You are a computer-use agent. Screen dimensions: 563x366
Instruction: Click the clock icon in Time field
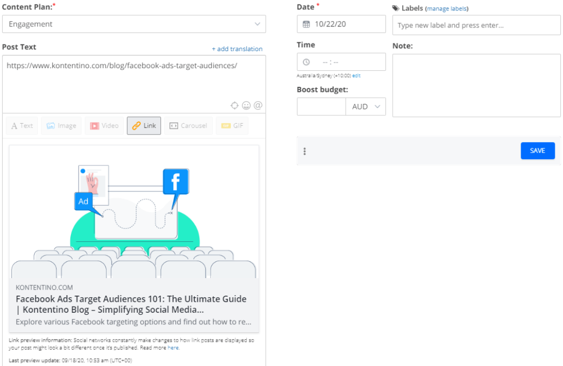[x=306, y=62]
